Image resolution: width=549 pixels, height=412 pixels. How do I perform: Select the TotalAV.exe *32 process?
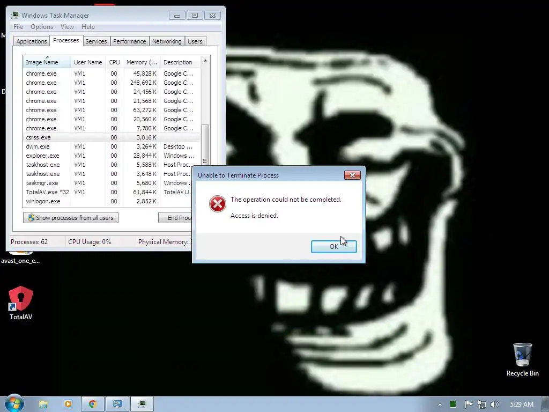[108, 192]
